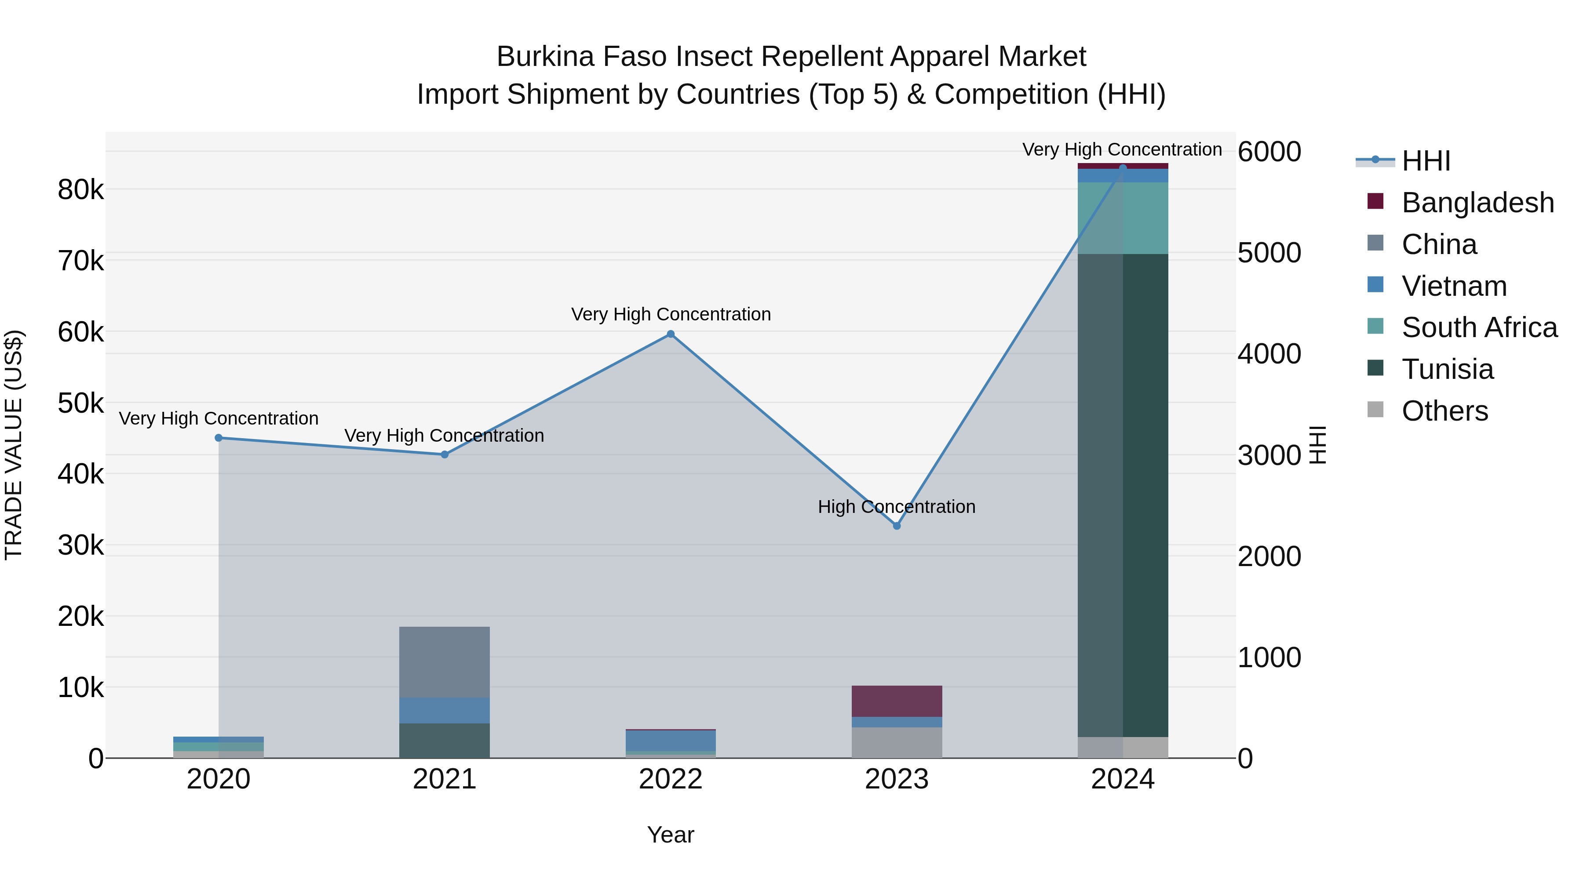This screenshot has height=890, width=1583.
Task: Click the 'TRADE VALUE (US$)' axis title
Action: pos(14,445)
